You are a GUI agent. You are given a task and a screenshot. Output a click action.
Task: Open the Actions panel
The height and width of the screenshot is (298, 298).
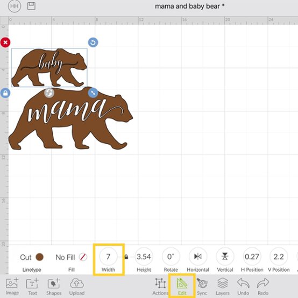[x=160, y=287]
